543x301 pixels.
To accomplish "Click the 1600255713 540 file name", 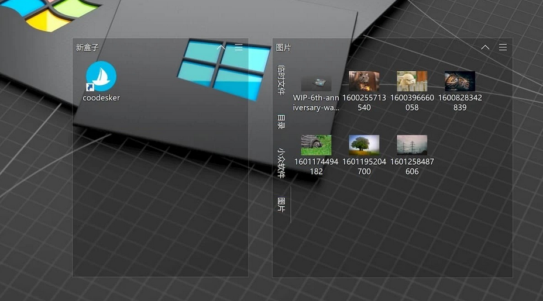I will 364,102.
